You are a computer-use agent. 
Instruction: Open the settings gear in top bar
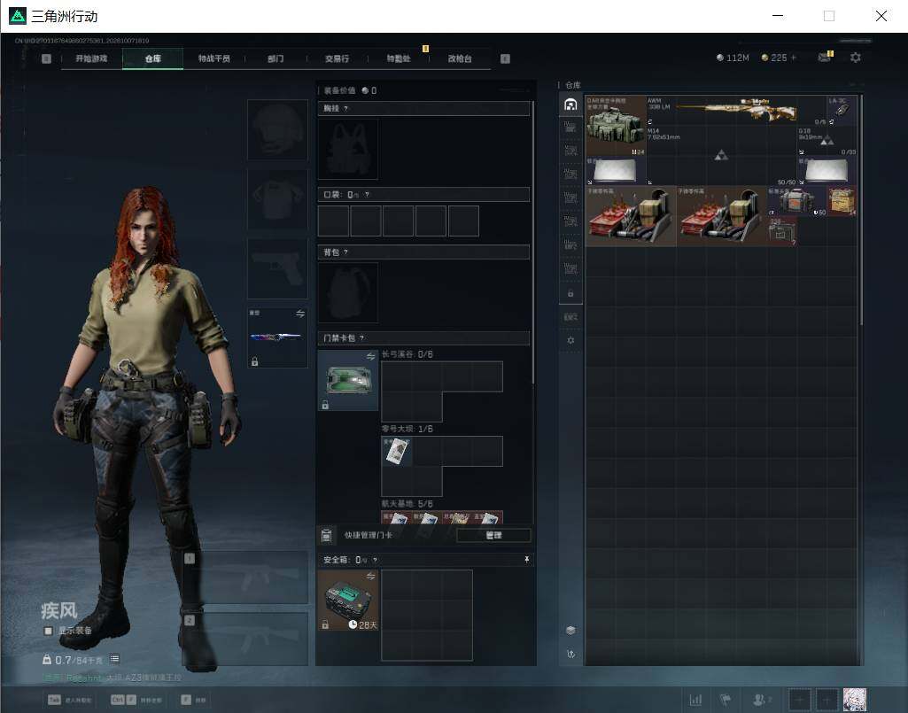[x=856, y=58]
